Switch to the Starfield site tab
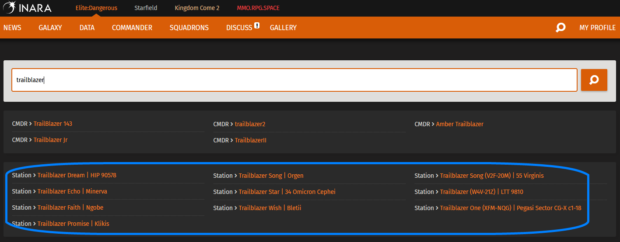 pos(146,8)
